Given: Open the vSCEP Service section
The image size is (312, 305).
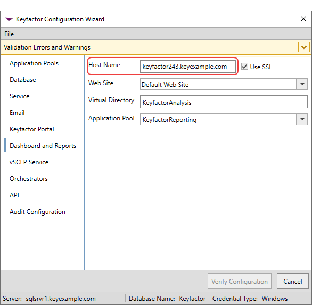Looking at the screenshot, I should (x=29, y=162).
